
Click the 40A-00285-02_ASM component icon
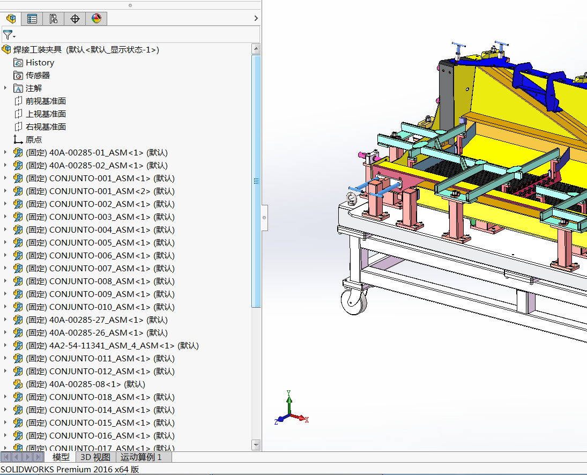pos(18,166)
